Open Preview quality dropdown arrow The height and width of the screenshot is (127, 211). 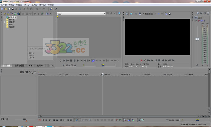pyautogui.click(x=155, y=14)
